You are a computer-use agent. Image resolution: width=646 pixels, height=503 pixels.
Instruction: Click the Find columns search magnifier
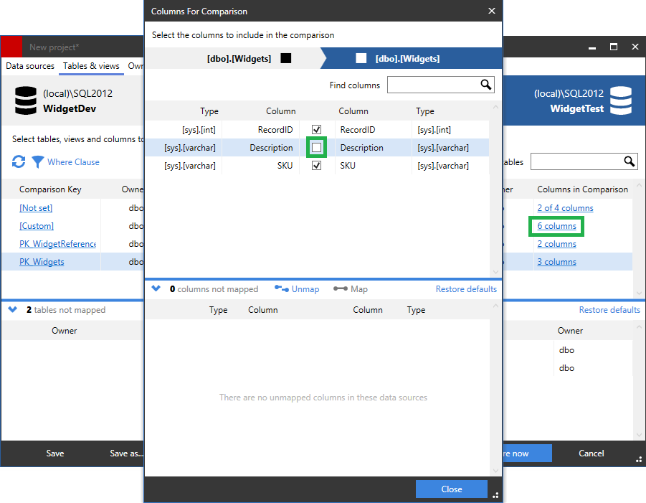(485, 85)
